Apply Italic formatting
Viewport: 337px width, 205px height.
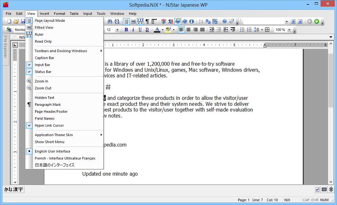point(133,30)
